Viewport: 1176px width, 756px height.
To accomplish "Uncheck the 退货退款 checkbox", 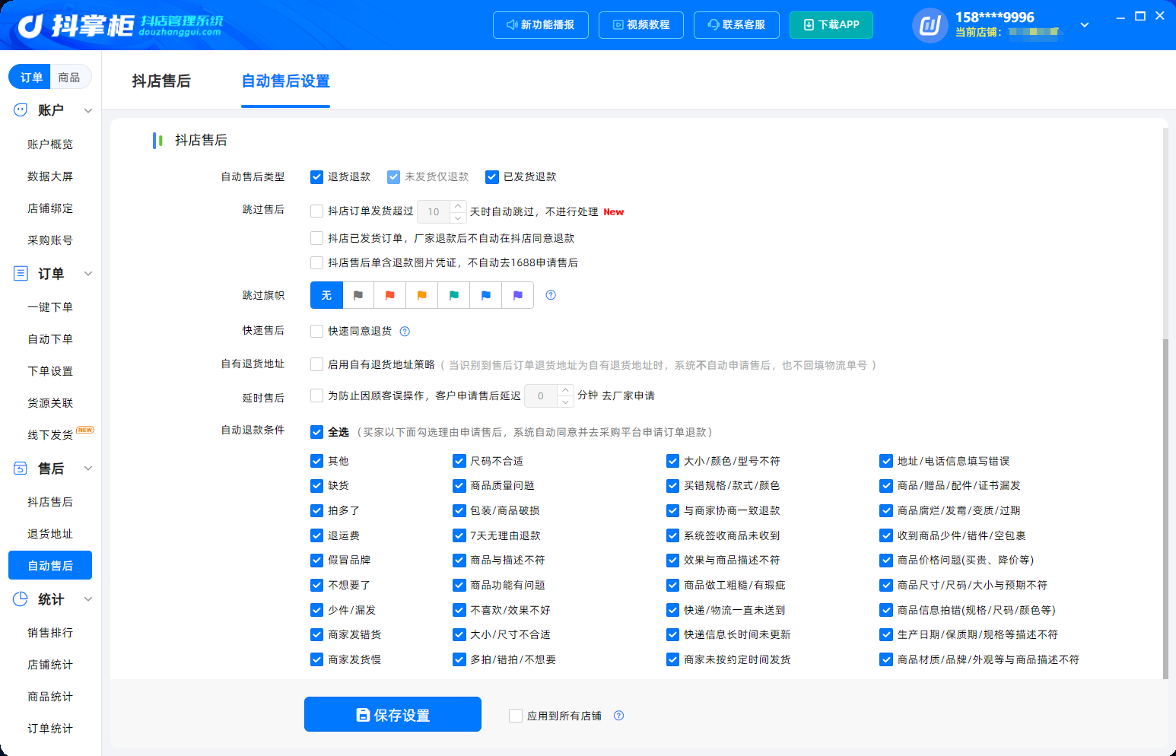I will pos(317,177).
